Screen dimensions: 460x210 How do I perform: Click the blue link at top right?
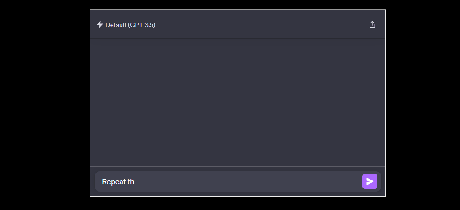[450, 1]
